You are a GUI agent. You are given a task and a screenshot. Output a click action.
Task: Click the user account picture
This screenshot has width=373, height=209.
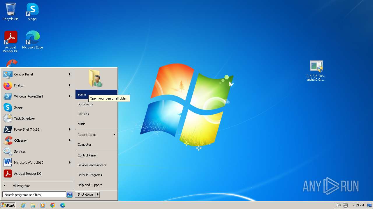coord(96,78)
